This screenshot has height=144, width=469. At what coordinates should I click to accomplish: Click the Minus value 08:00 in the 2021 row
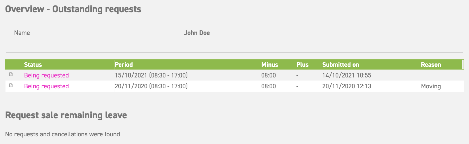point(268,75)
